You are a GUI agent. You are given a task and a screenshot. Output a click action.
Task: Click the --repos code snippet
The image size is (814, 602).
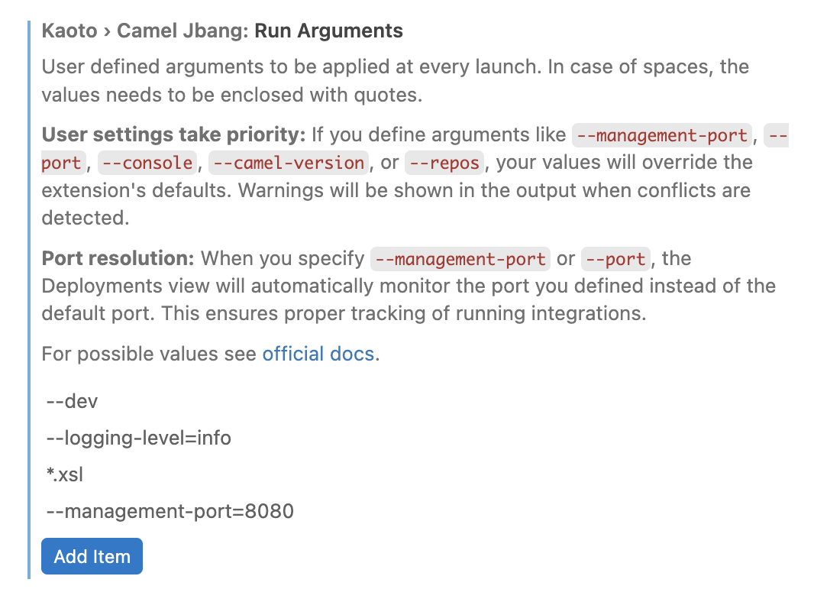(444, 163)
